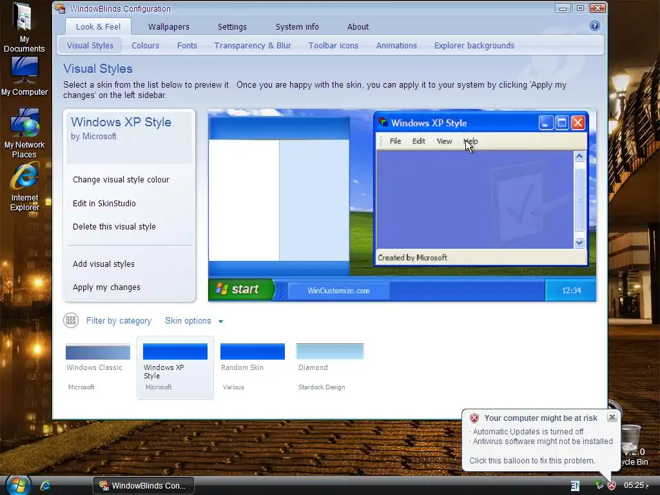Open the Windows Start orb

coord(17,485)
